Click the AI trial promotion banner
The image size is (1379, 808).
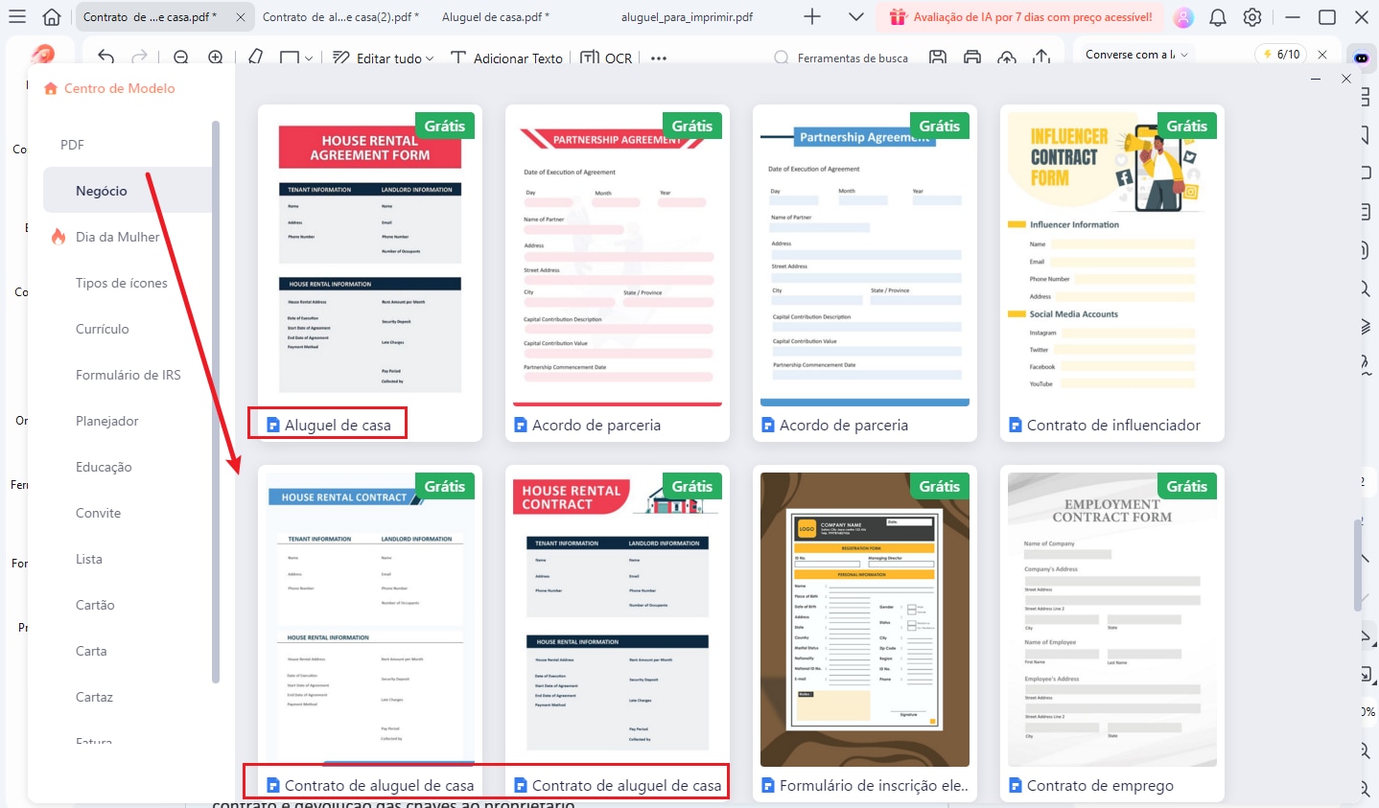1021,17
